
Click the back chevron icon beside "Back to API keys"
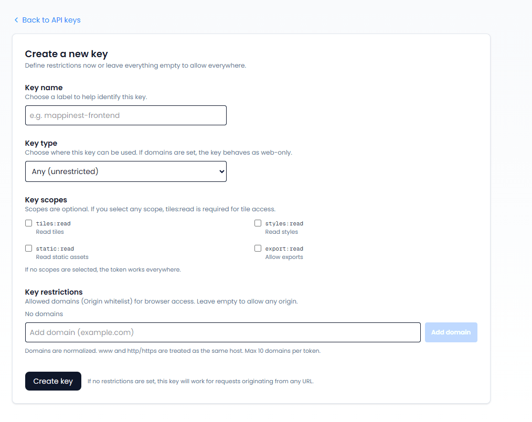pos(16,19)
